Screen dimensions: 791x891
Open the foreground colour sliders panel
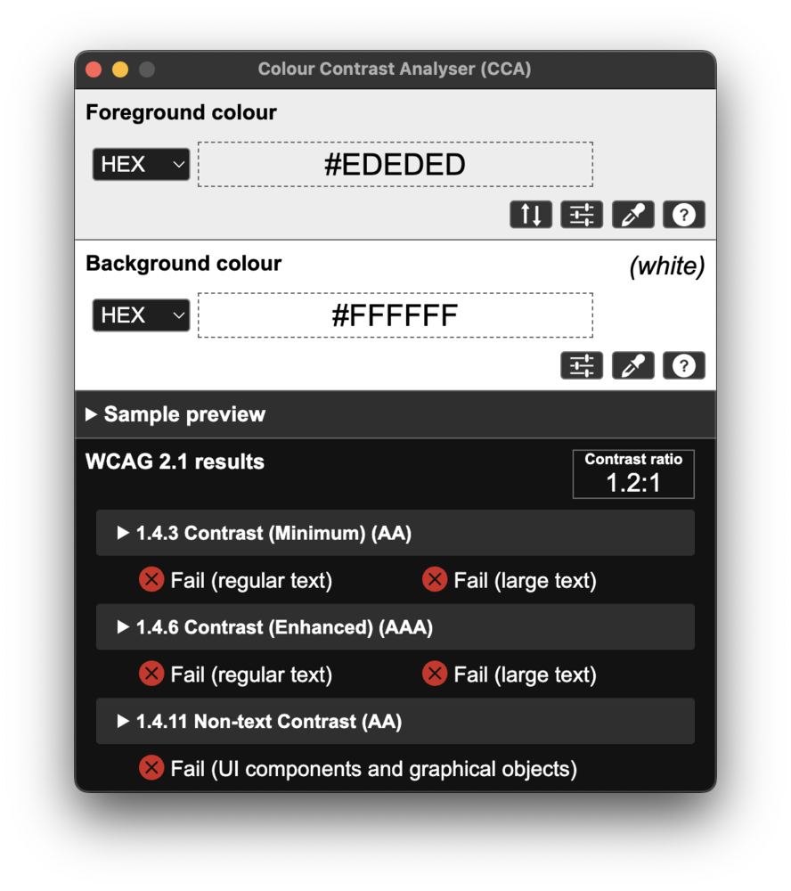coord(582,214)
